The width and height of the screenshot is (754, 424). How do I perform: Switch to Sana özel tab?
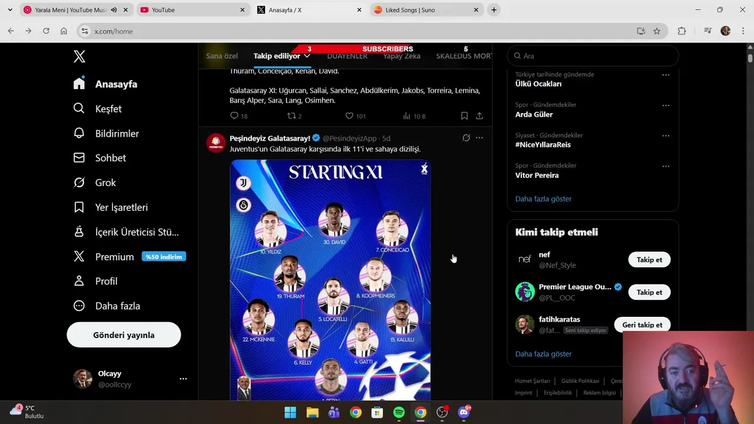point(222,56)
